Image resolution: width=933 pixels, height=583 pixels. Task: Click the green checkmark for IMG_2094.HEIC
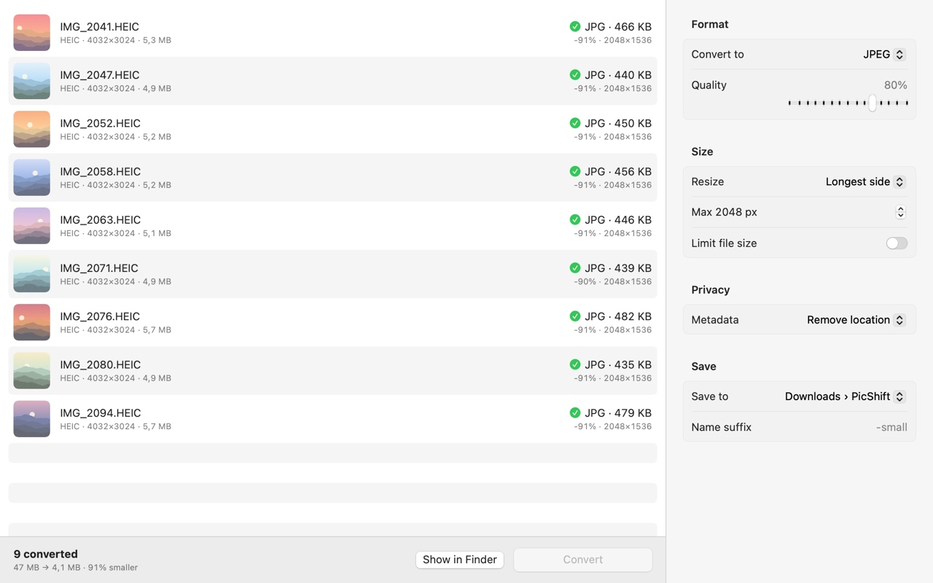click(x=575, y=412)
